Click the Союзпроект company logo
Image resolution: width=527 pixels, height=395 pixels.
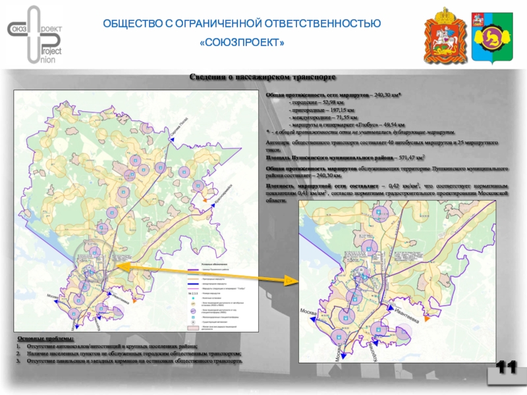[35, 34]
